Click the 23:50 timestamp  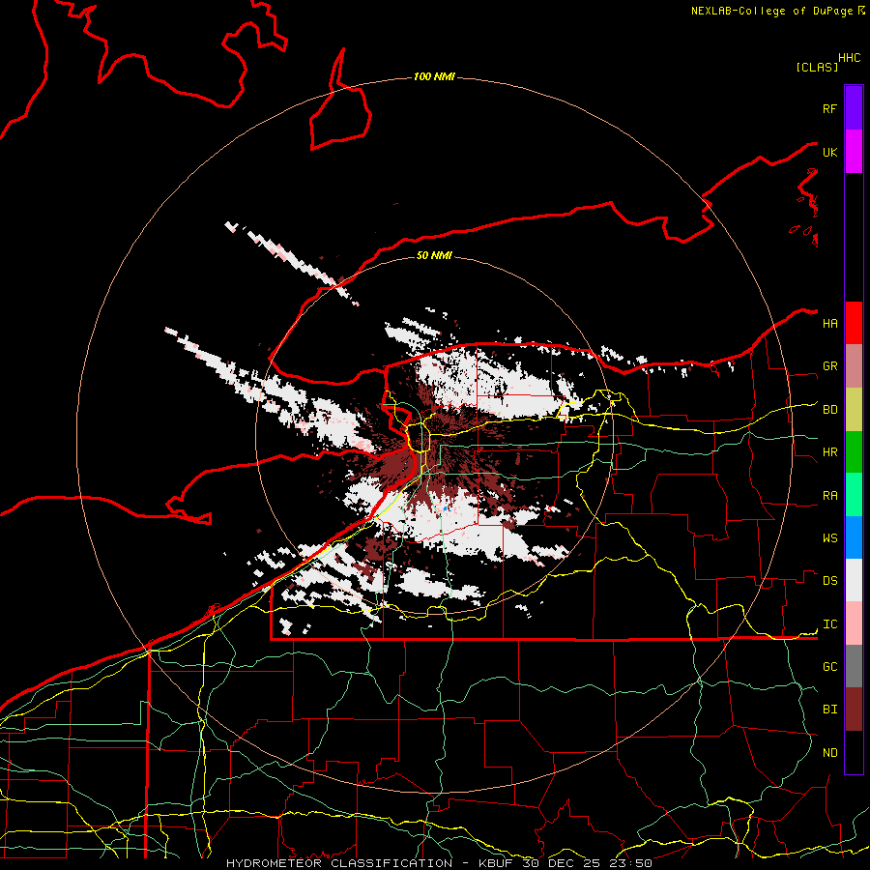[629, 863]
